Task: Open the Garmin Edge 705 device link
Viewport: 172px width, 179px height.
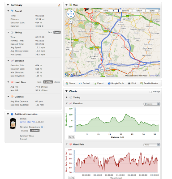Action: pos(27,122)
